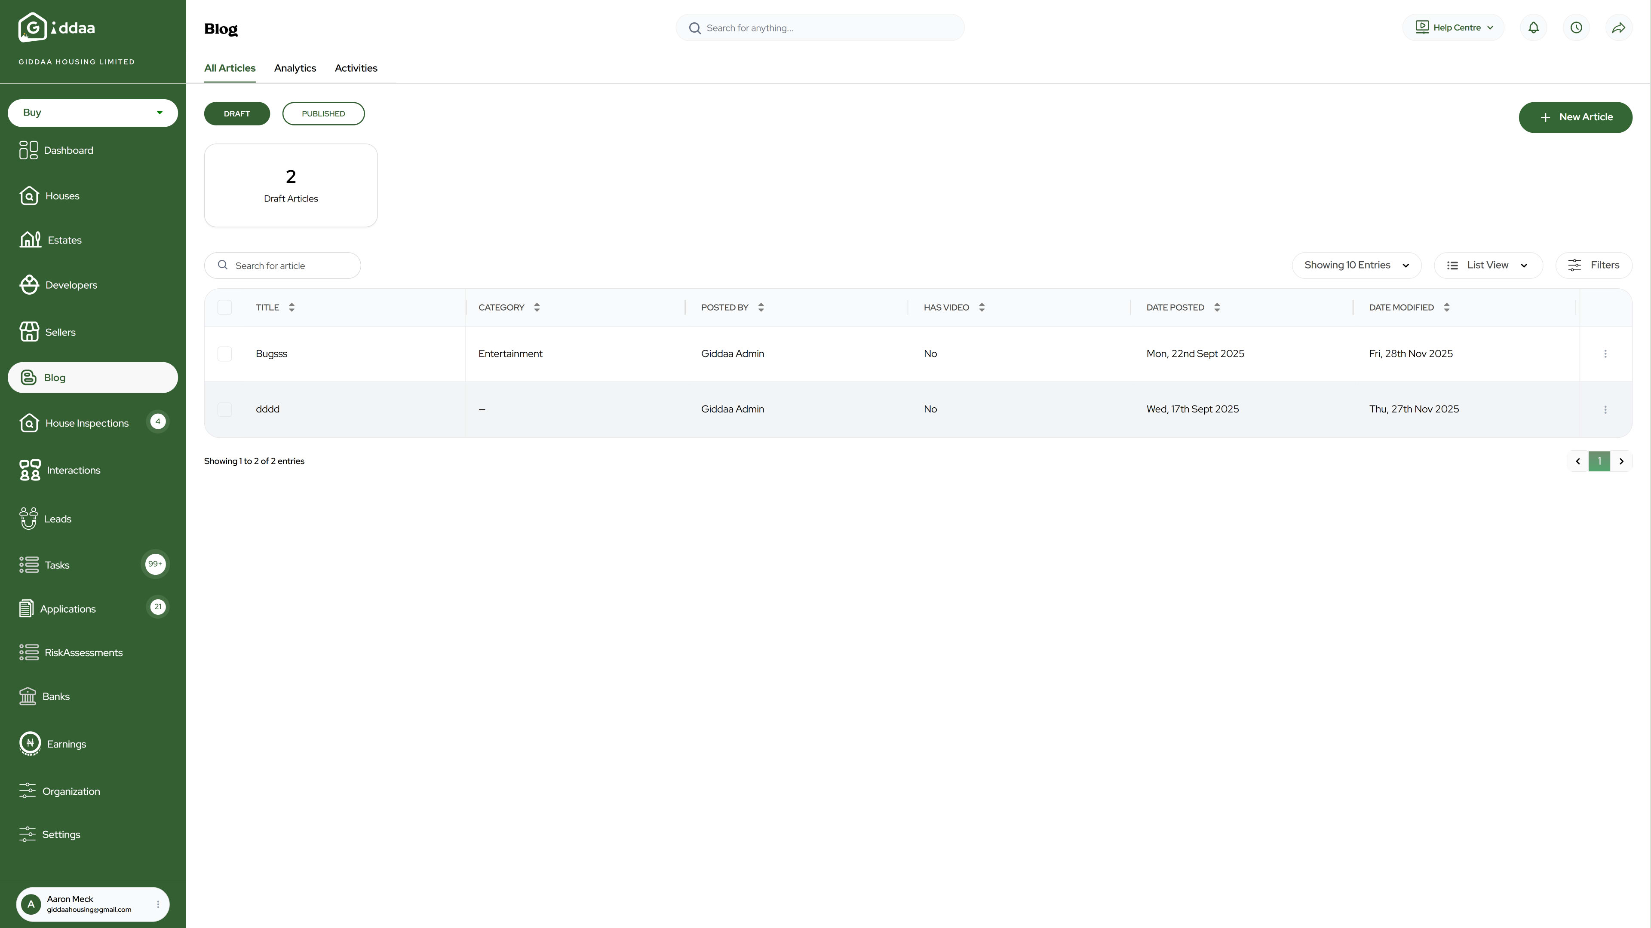Open the Leads section
Viewport: 1651px width, 928px height.
pos(58,518)
